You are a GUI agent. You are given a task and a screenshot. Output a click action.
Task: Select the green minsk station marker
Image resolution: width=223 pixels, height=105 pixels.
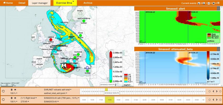click(80, 35)
